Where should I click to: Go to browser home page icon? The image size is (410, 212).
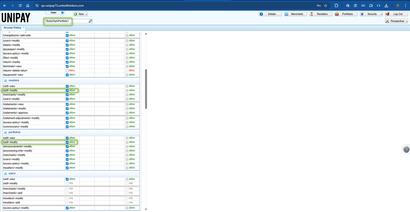point(28,5)
